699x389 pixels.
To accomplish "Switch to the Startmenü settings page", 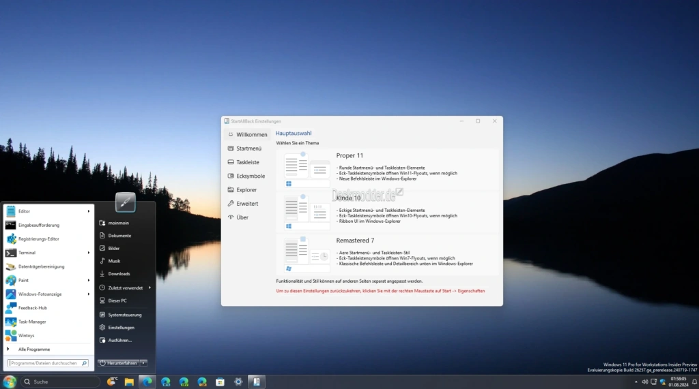I will [x=247, y=149].
